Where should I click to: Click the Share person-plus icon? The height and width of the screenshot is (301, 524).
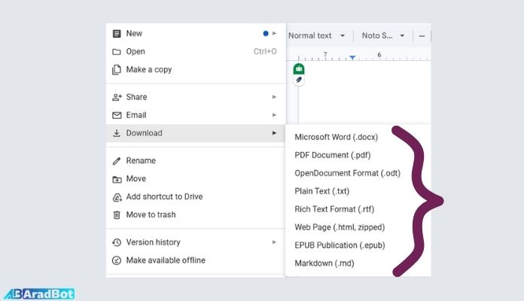click(x=117, y=97)
